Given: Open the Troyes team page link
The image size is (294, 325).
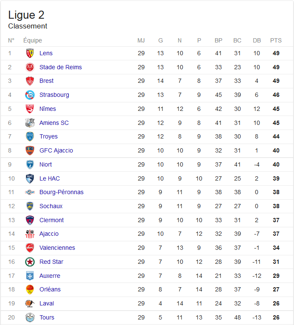Looking at the screenshot, I should click(48, 137).
